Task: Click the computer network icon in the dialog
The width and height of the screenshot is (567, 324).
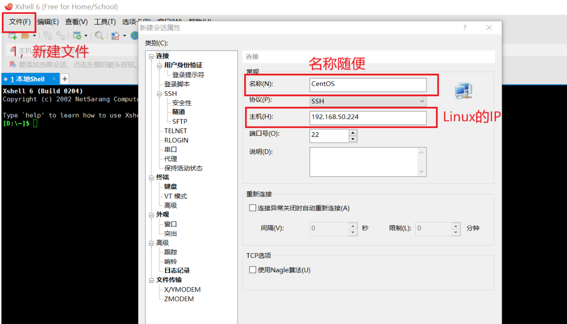Action: click(x=463, y=91)
